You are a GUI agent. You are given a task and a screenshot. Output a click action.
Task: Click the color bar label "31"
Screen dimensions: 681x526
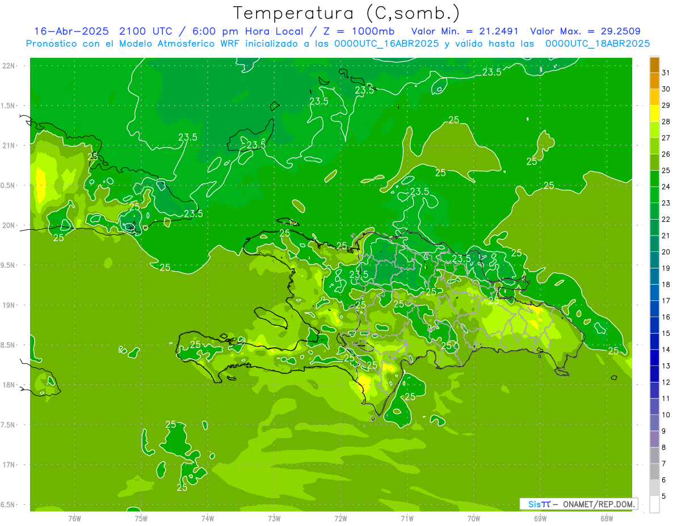666,73
